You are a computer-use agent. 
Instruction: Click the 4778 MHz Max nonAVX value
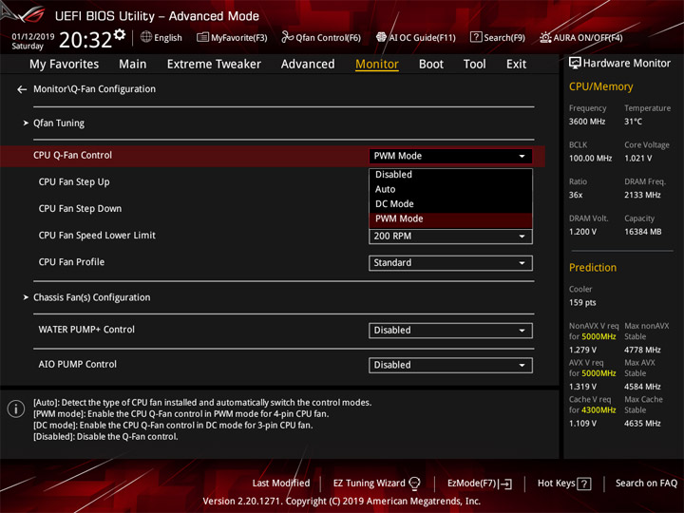click(x=642, y=350)
